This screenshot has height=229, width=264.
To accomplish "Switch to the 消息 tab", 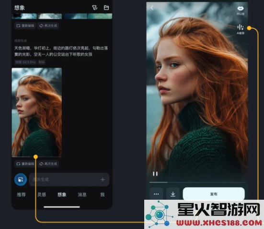I will click(82, 194).
